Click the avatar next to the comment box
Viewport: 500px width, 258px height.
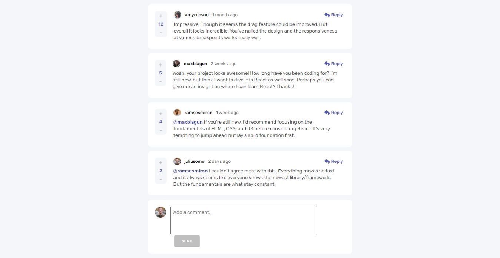[160, 212]
